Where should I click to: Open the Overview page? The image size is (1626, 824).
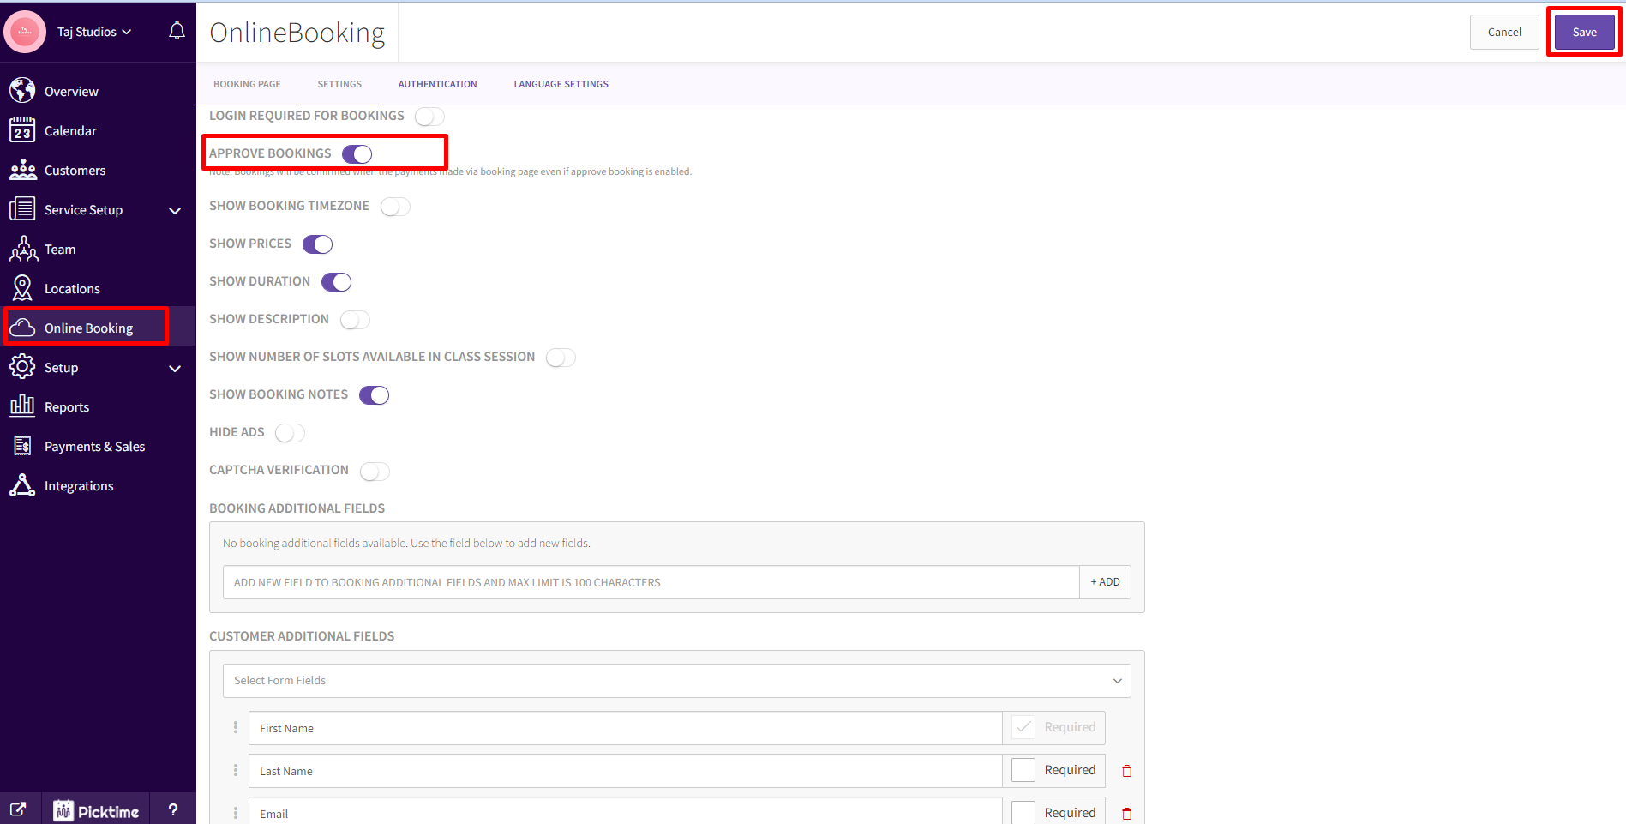(x=74, y=91)
